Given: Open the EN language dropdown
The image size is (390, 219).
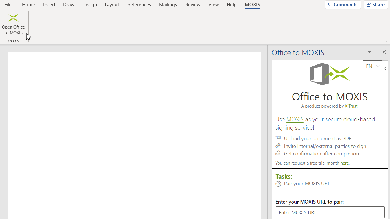Looking at the screenshot, I should [x=373, y=66].
